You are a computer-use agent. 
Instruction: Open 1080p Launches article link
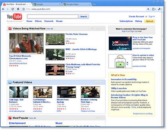119,89
